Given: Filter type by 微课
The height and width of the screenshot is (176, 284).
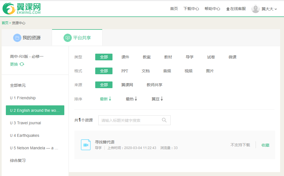Looking at the screenshot, I should click(x=232, y=57).
